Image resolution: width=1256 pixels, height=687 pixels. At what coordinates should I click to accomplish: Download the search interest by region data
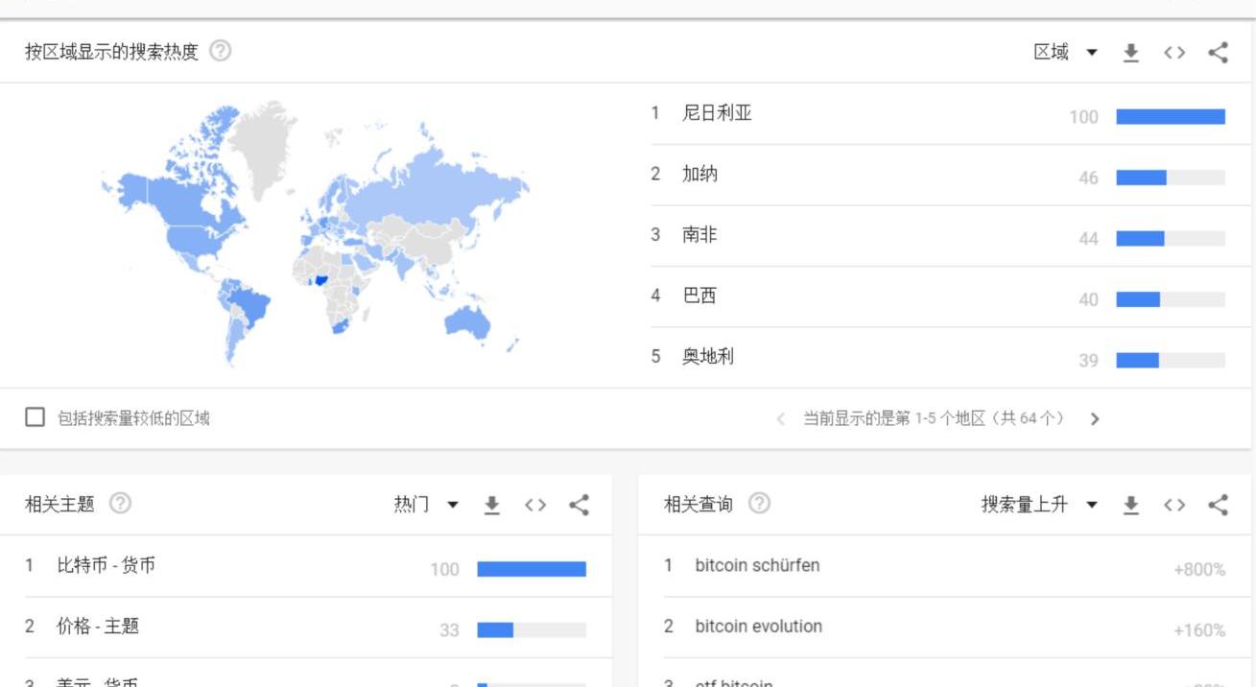(1131, 53)
